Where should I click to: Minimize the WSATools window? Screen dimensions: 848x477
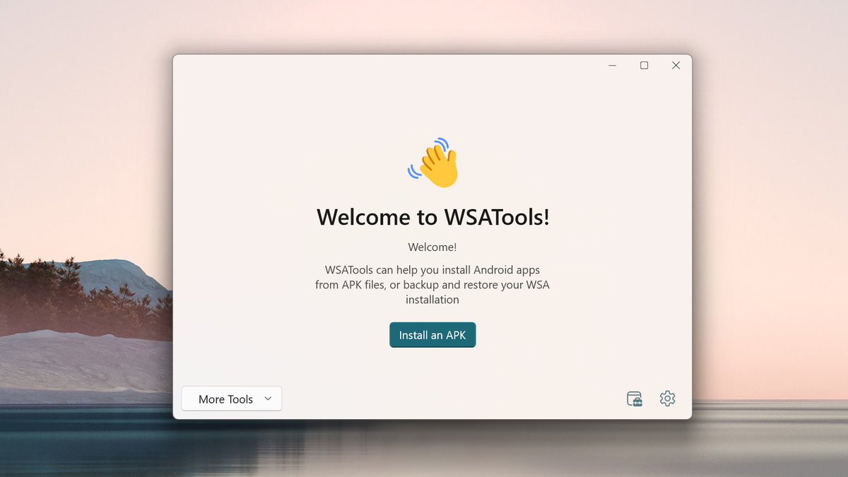click(612, 66)
